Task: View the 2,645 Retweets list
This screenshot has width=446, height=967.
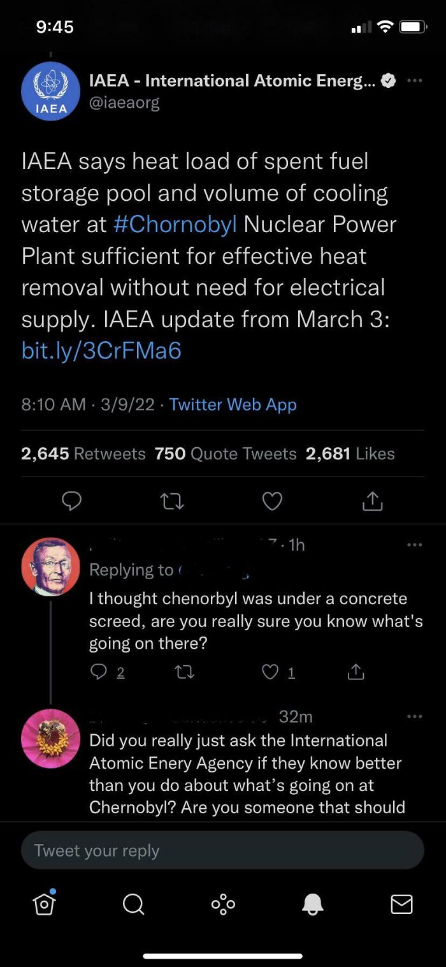Action: coord(83,454)
